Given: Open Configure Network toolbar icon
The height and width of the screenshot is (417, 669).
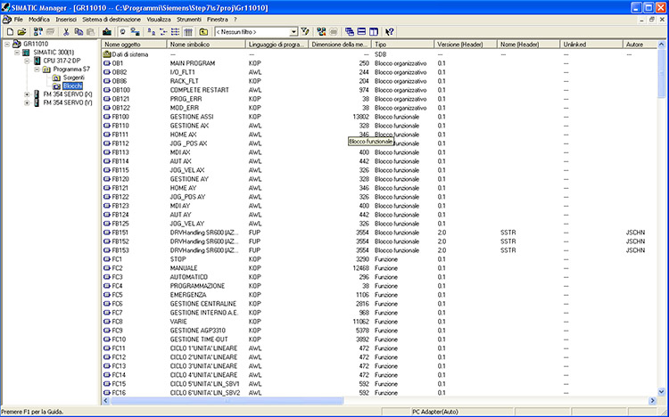Looking at the screenshot, I should click(x=321, y=31).
